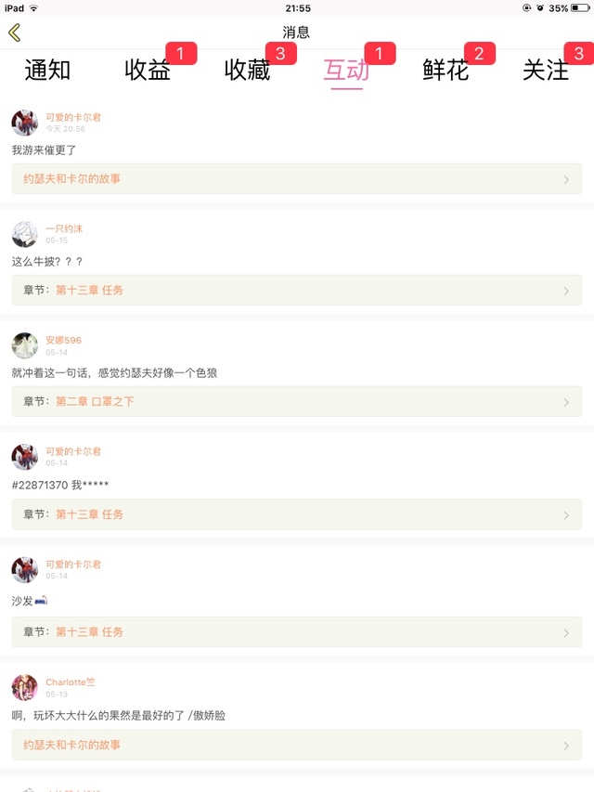
Task: View Charlotte's profile avatar
Action: pos(25,688)
